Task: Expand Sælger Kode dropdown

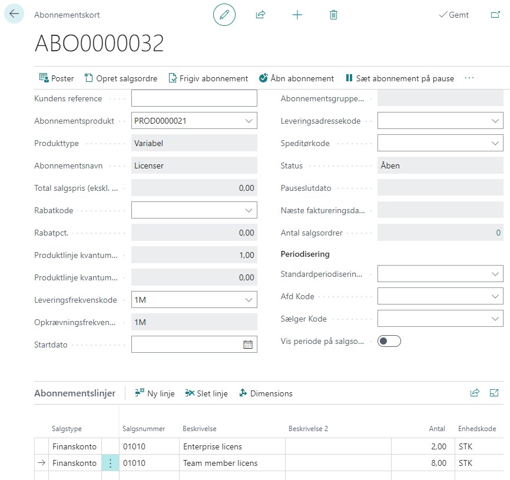Action: click(x=494, y=319)
